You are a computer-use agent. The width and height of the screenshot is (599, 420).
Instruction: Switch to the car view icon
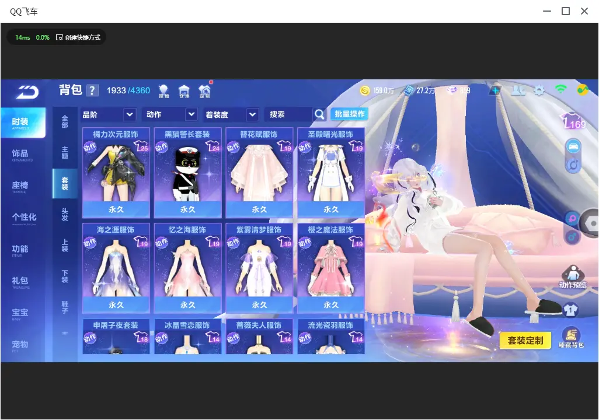point(573,146)
